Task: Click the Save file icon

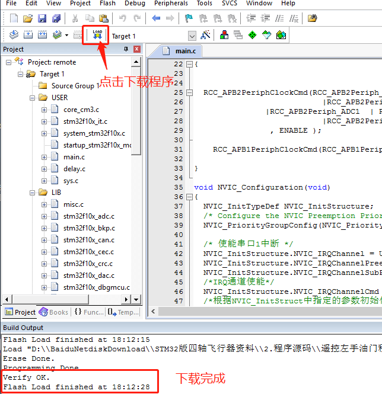Action: (x=42, y=18)
